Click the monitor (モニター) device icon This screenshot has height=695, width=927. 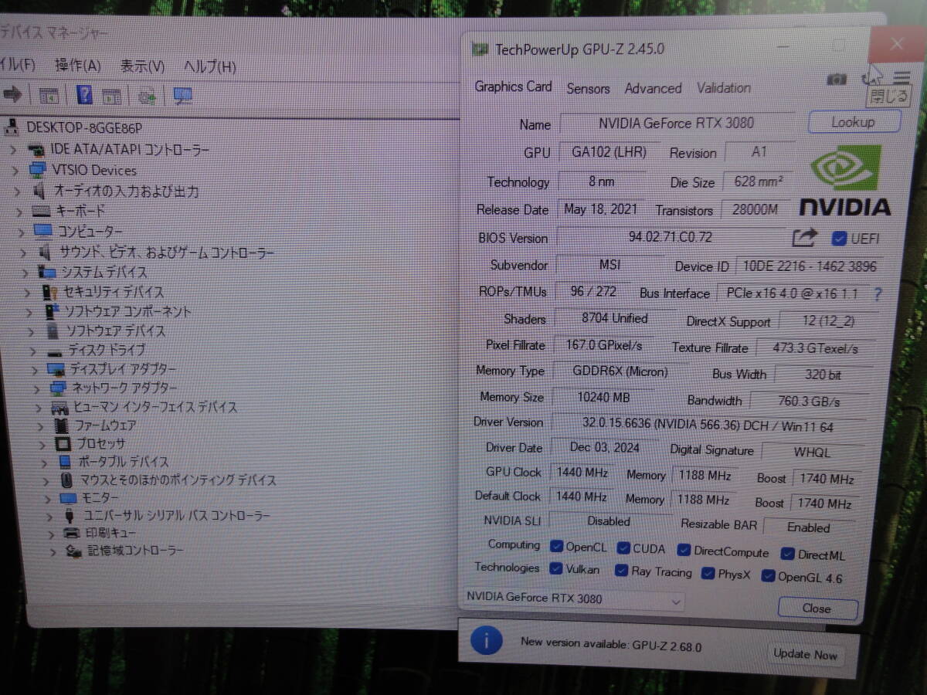(x=68, y=498)
